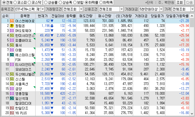Click the down-arrow icon in 퀀텀온 row
Image resolution: width=195 pixels, height=117 pixels.
pyautogui.click(x=52, y=26)
